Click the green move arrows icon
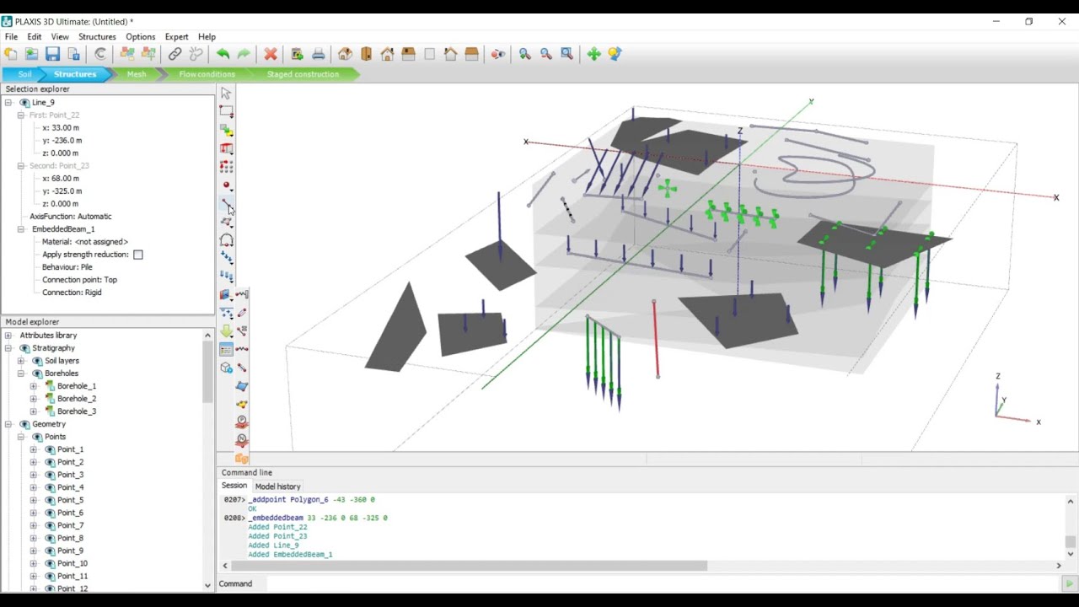This screenshot has height=607, width=1079. click(x=593, y=54)
